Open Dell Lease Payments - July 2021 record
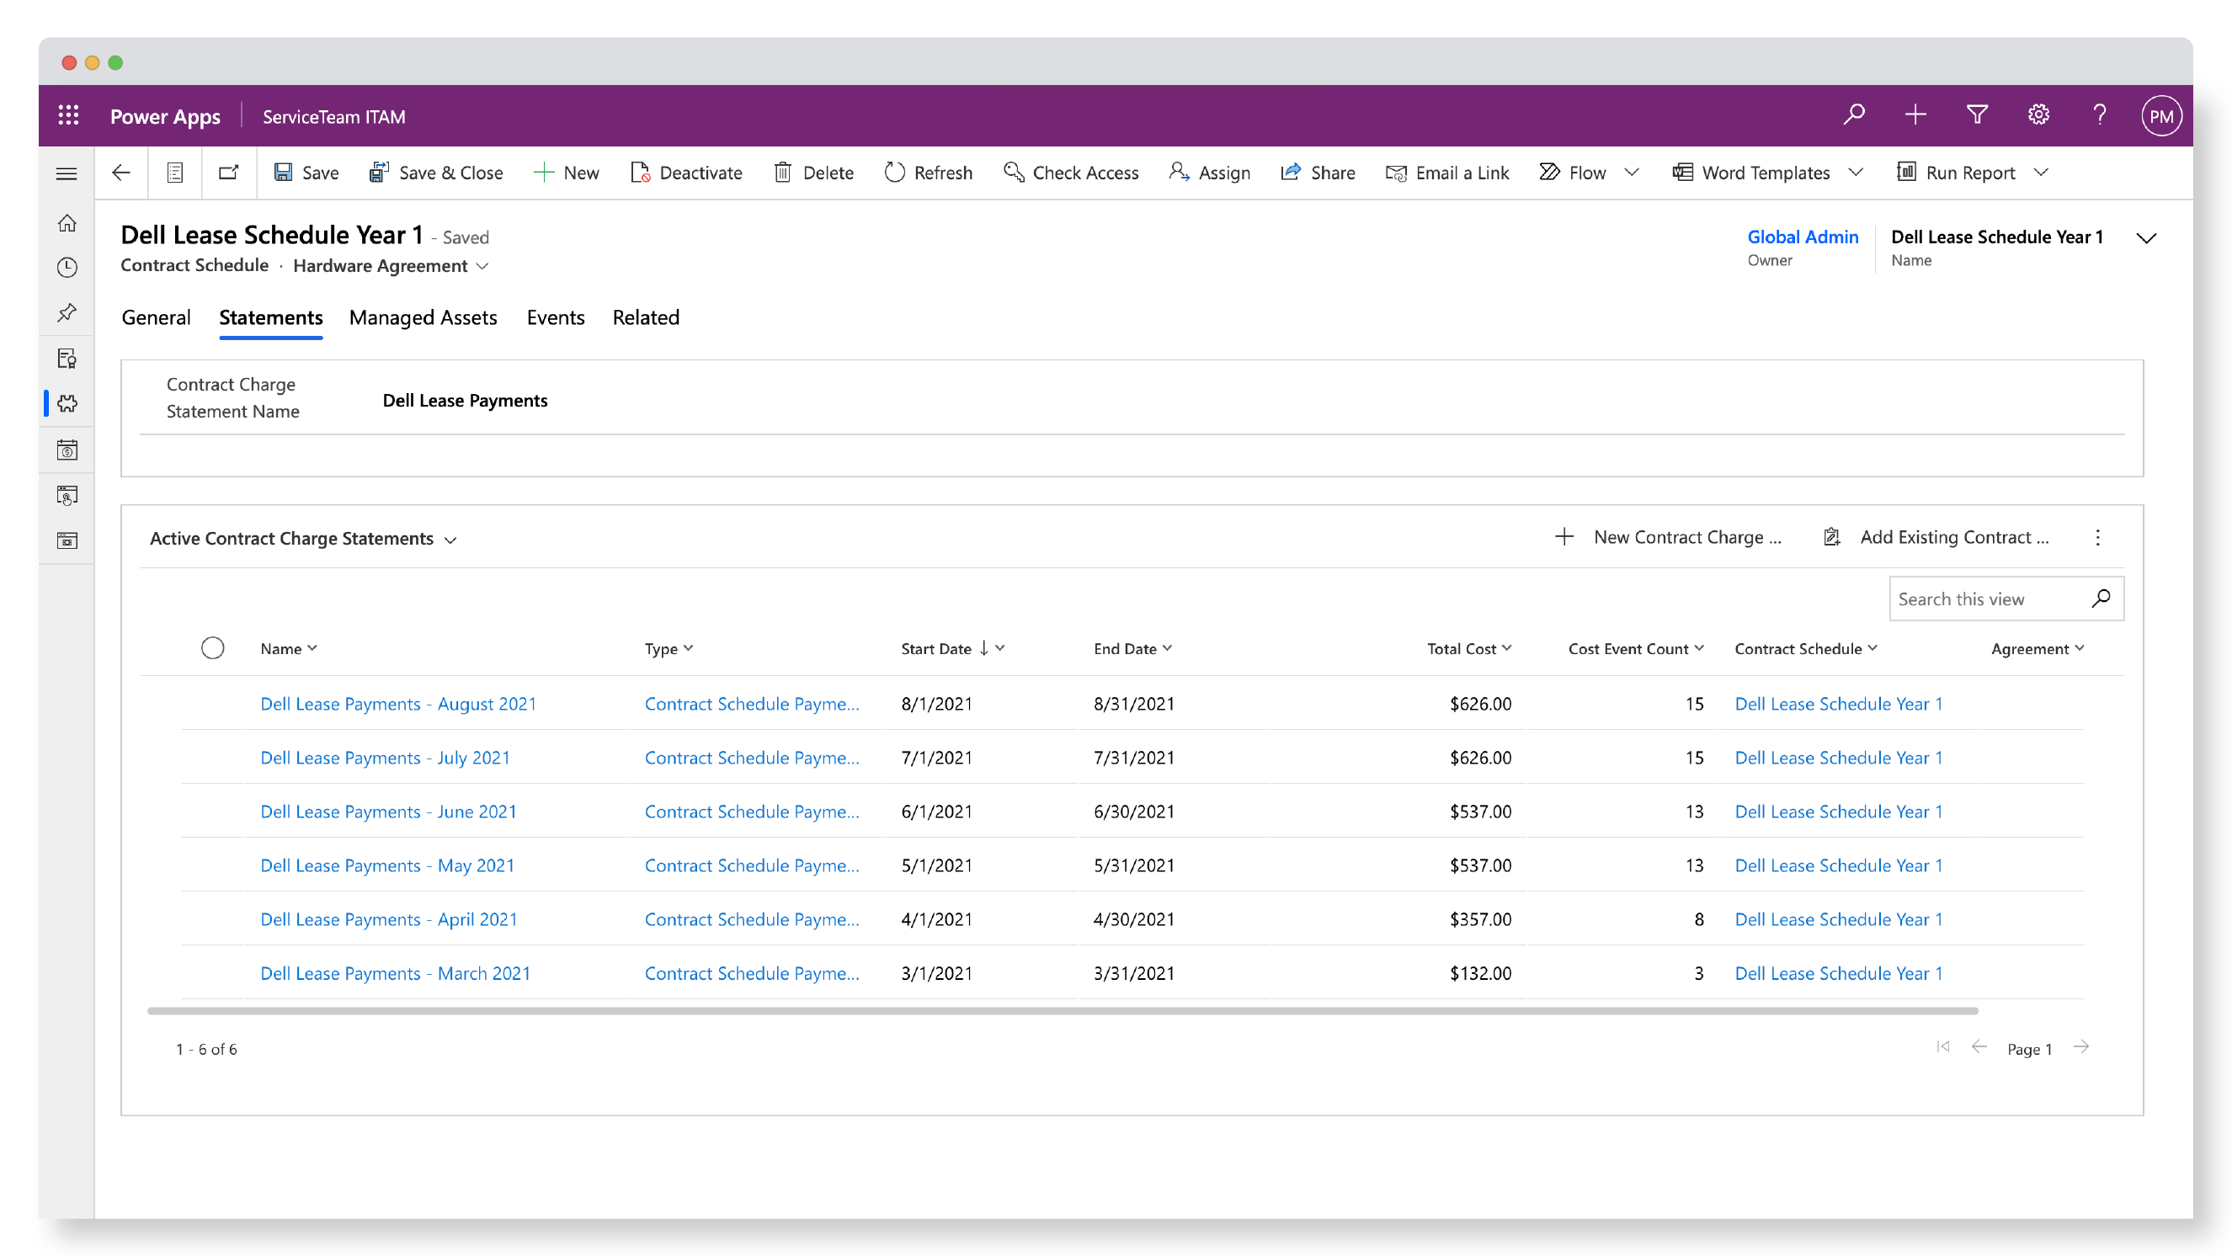This screenshot has width=2232, height=1256. coord(385,757)
